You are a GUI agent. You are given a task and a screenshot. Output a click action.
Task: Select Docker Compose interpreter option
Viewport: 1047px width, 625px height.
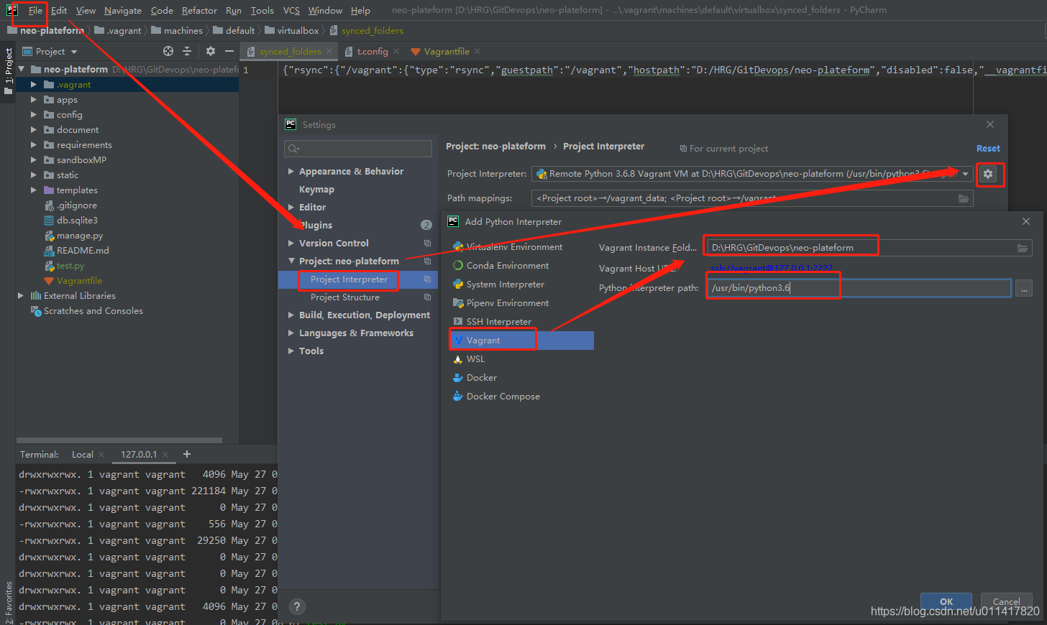(x=503, y=396)
